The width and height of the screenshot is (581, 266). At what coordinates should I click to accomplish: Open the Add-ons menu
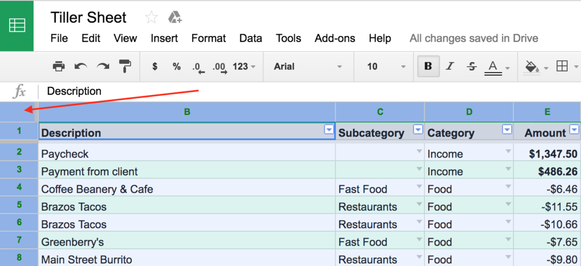335,38
